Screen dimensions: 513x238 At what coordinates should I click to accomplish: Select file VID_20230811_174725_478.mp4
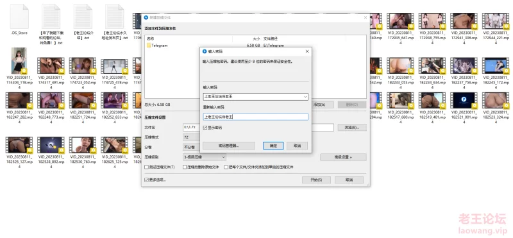point(115,67)
